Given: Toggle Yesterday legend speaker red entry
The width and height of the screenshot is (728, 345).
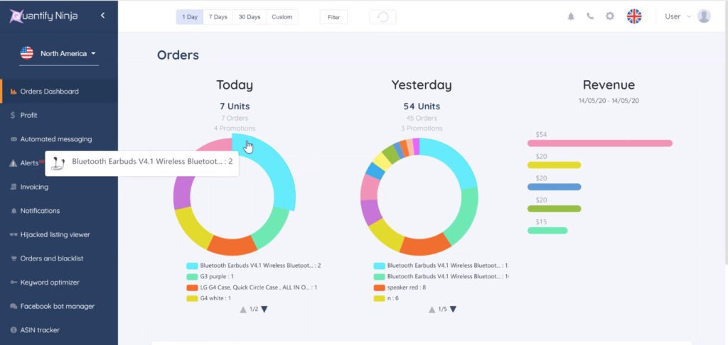Looking at the screenshot, I should [400, 287].
